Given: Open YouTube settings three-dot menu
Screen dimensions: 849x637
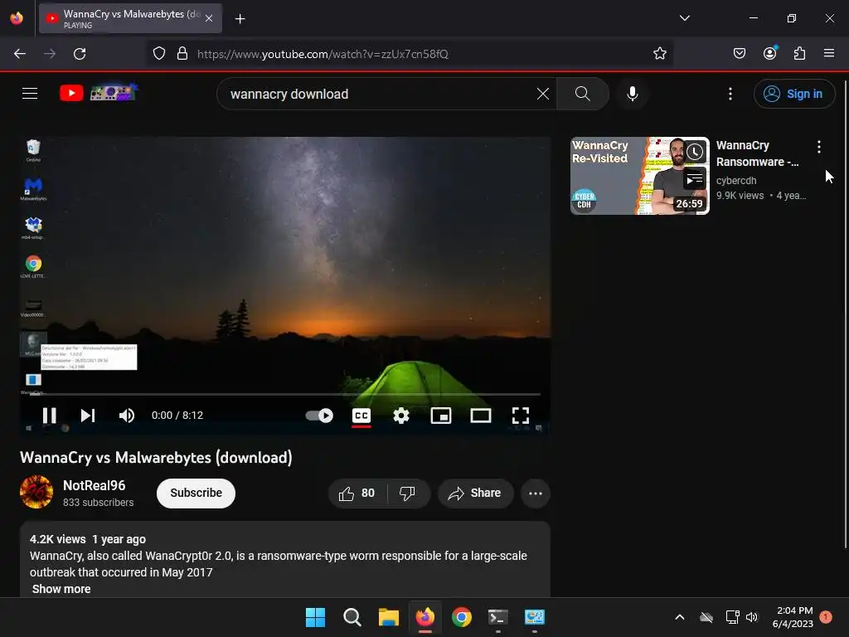Looking at the screenshot, I should click(730, 94).
